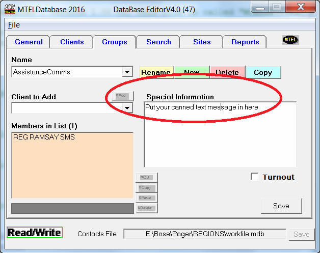Expand the Client to Add dropdown
The image size is (320, 253).
(127, 108)
